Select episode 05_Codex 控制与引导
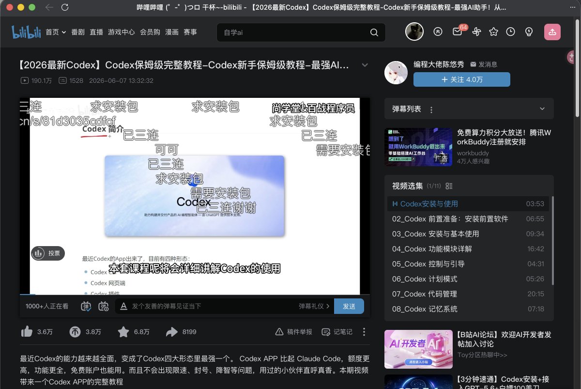This screenshot has width=581, height=389. tap(469, 264)
